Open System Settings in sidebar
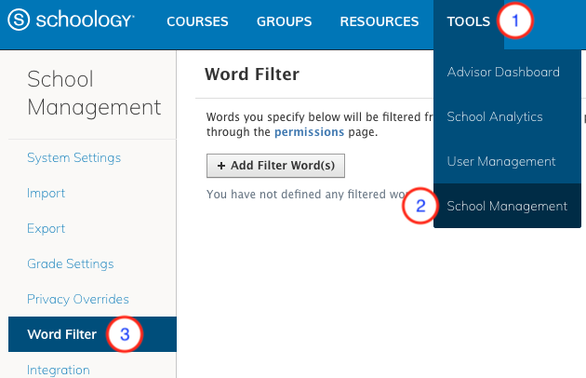The width and height of the screenshot is (586, 378). tap(73, 157)
